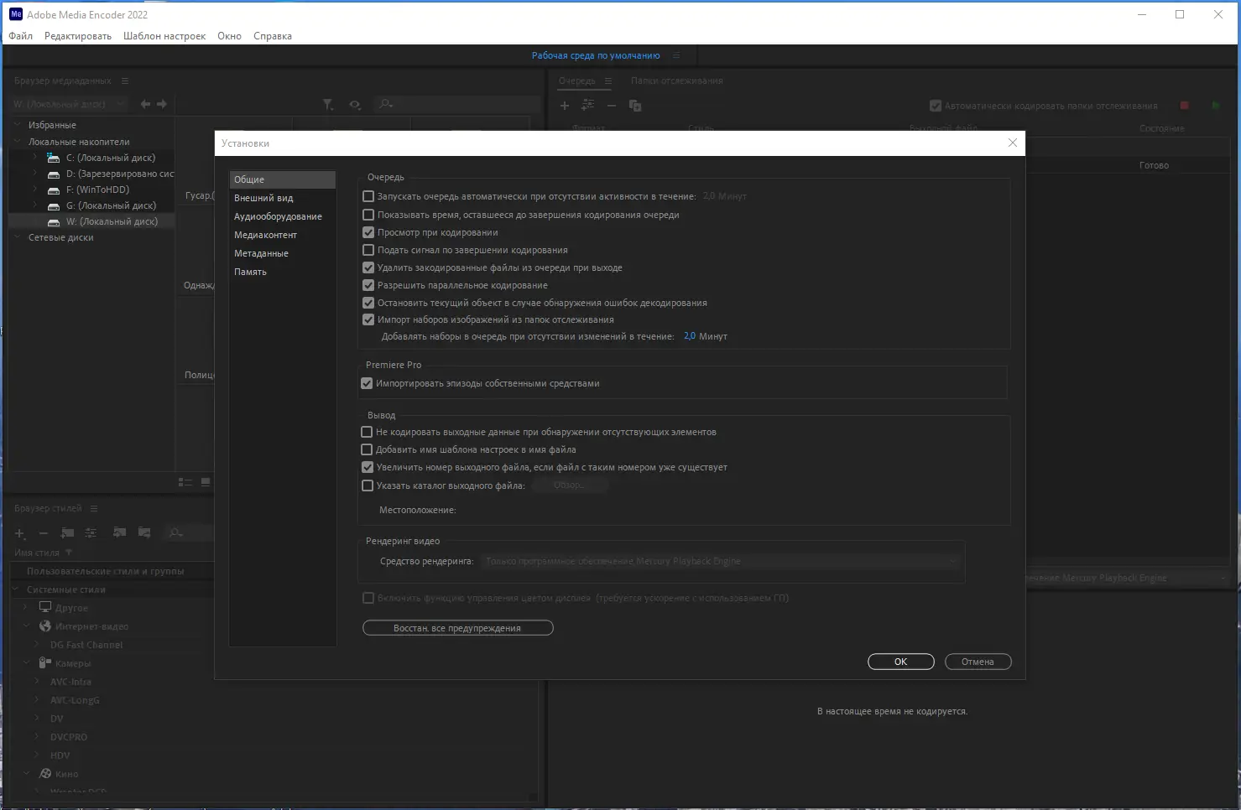
Task: Enable 'Не кодировать выходные данные' checkbox
Action: (367, 432)
